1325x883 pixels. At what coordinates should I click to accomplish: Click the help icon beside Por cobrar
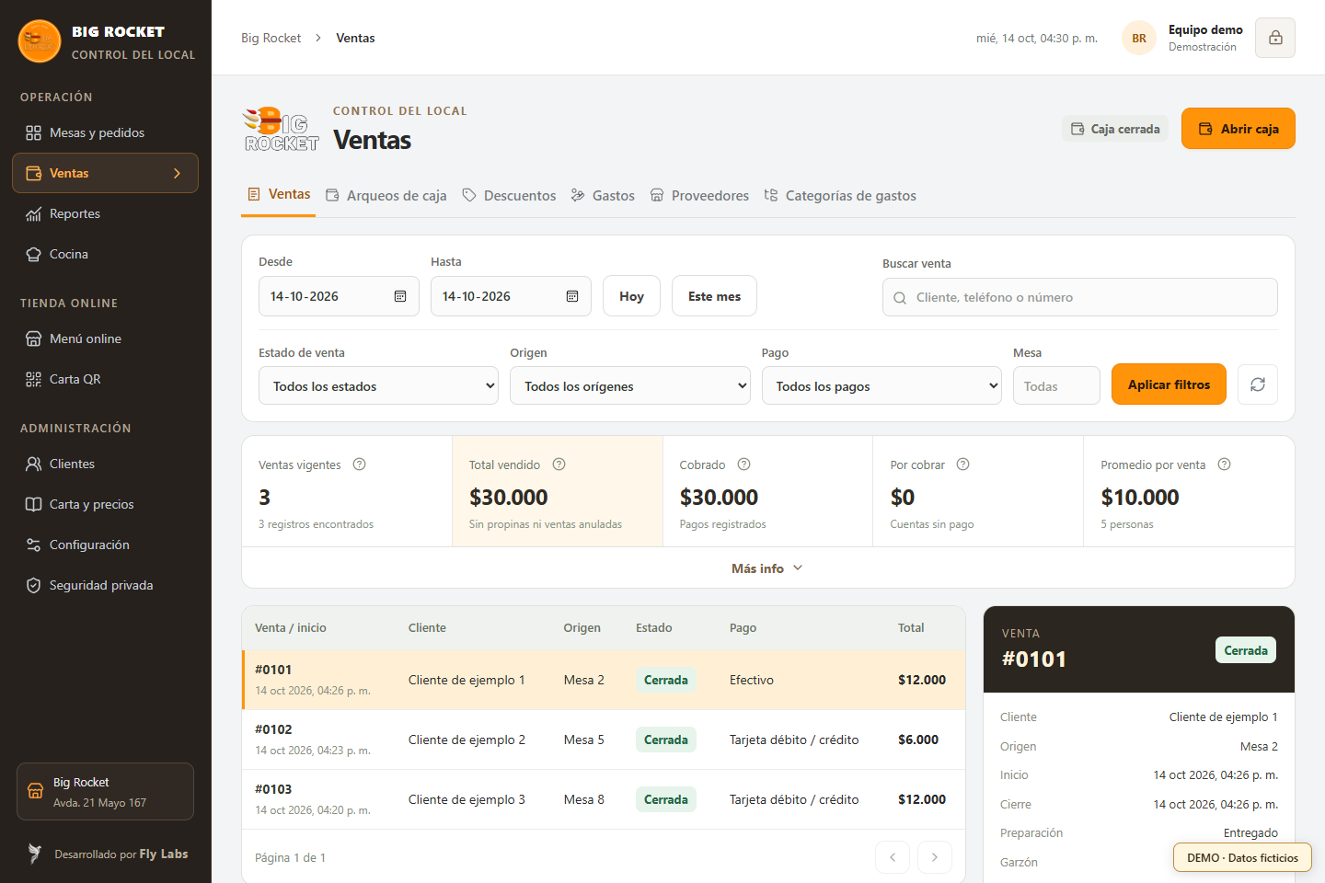coord(963,464)
